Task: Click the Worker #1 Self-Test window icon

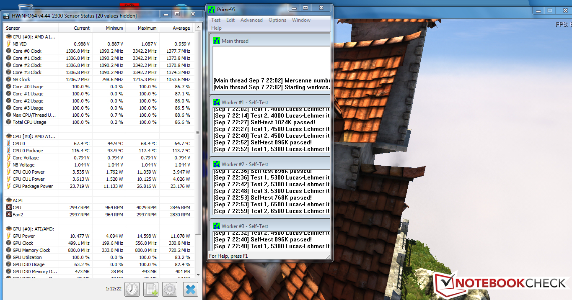Action: tap(217, 102)
